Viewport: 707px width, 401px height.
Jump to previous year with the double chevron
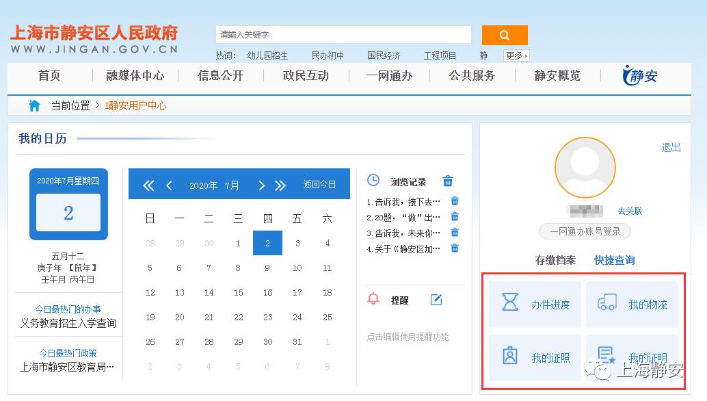(x=148, y=183)
